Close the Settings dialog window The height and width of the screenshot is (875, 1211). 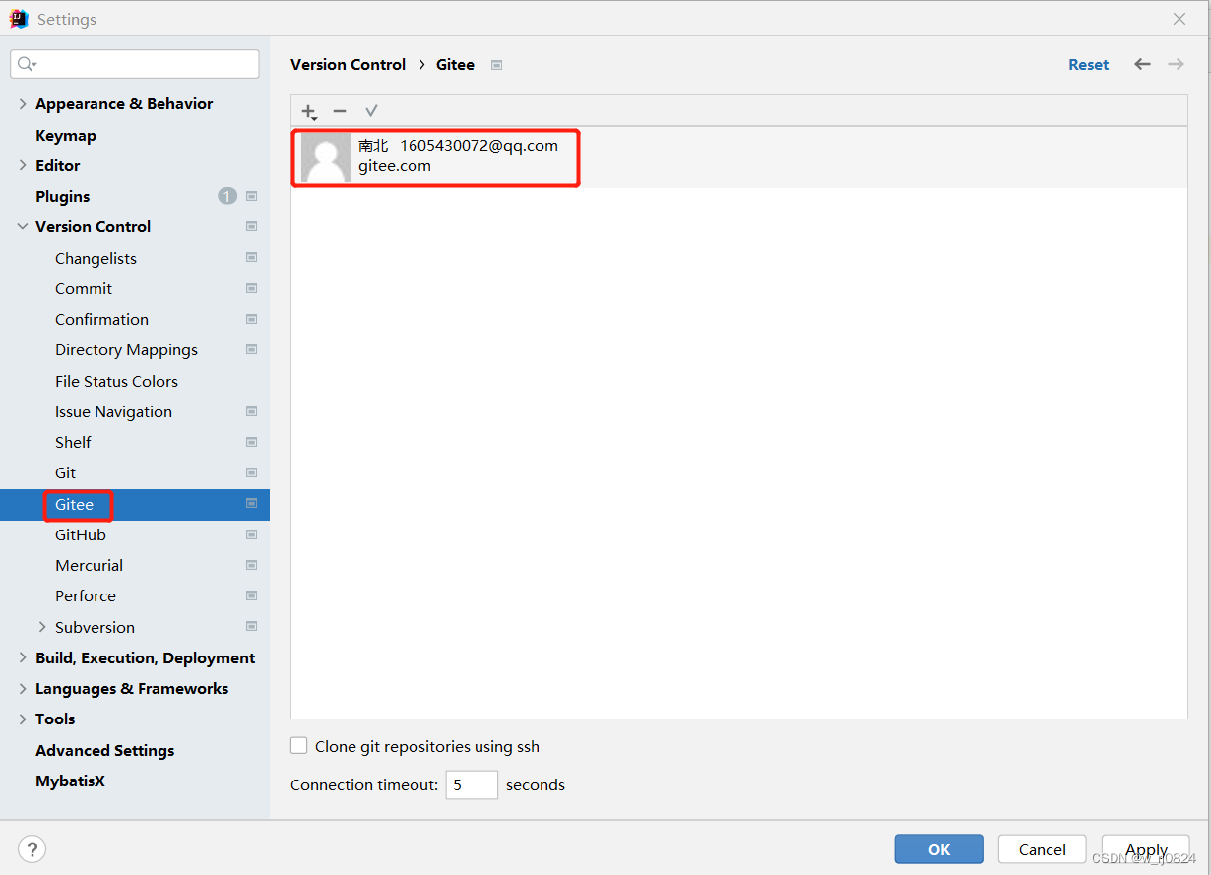(1179, 19)
